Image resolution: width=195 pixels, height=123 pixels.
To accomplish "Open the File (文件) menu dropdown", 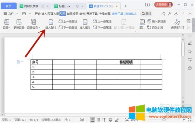I will (11, 14).
